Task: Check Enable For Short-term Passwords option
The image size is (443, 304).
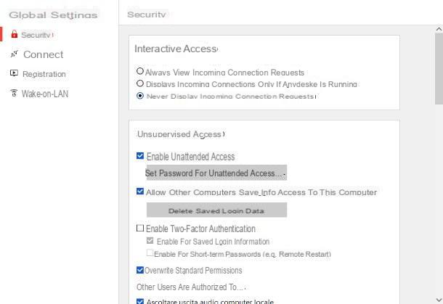Action: (150, 252)
